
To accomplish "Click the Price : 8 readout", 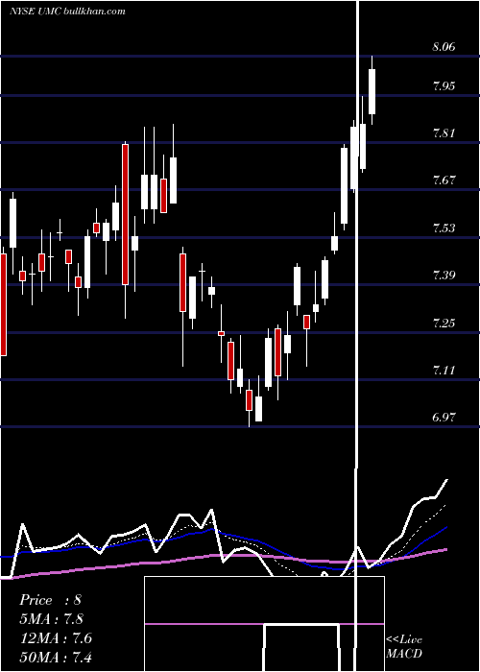I will tap(50, 600).
